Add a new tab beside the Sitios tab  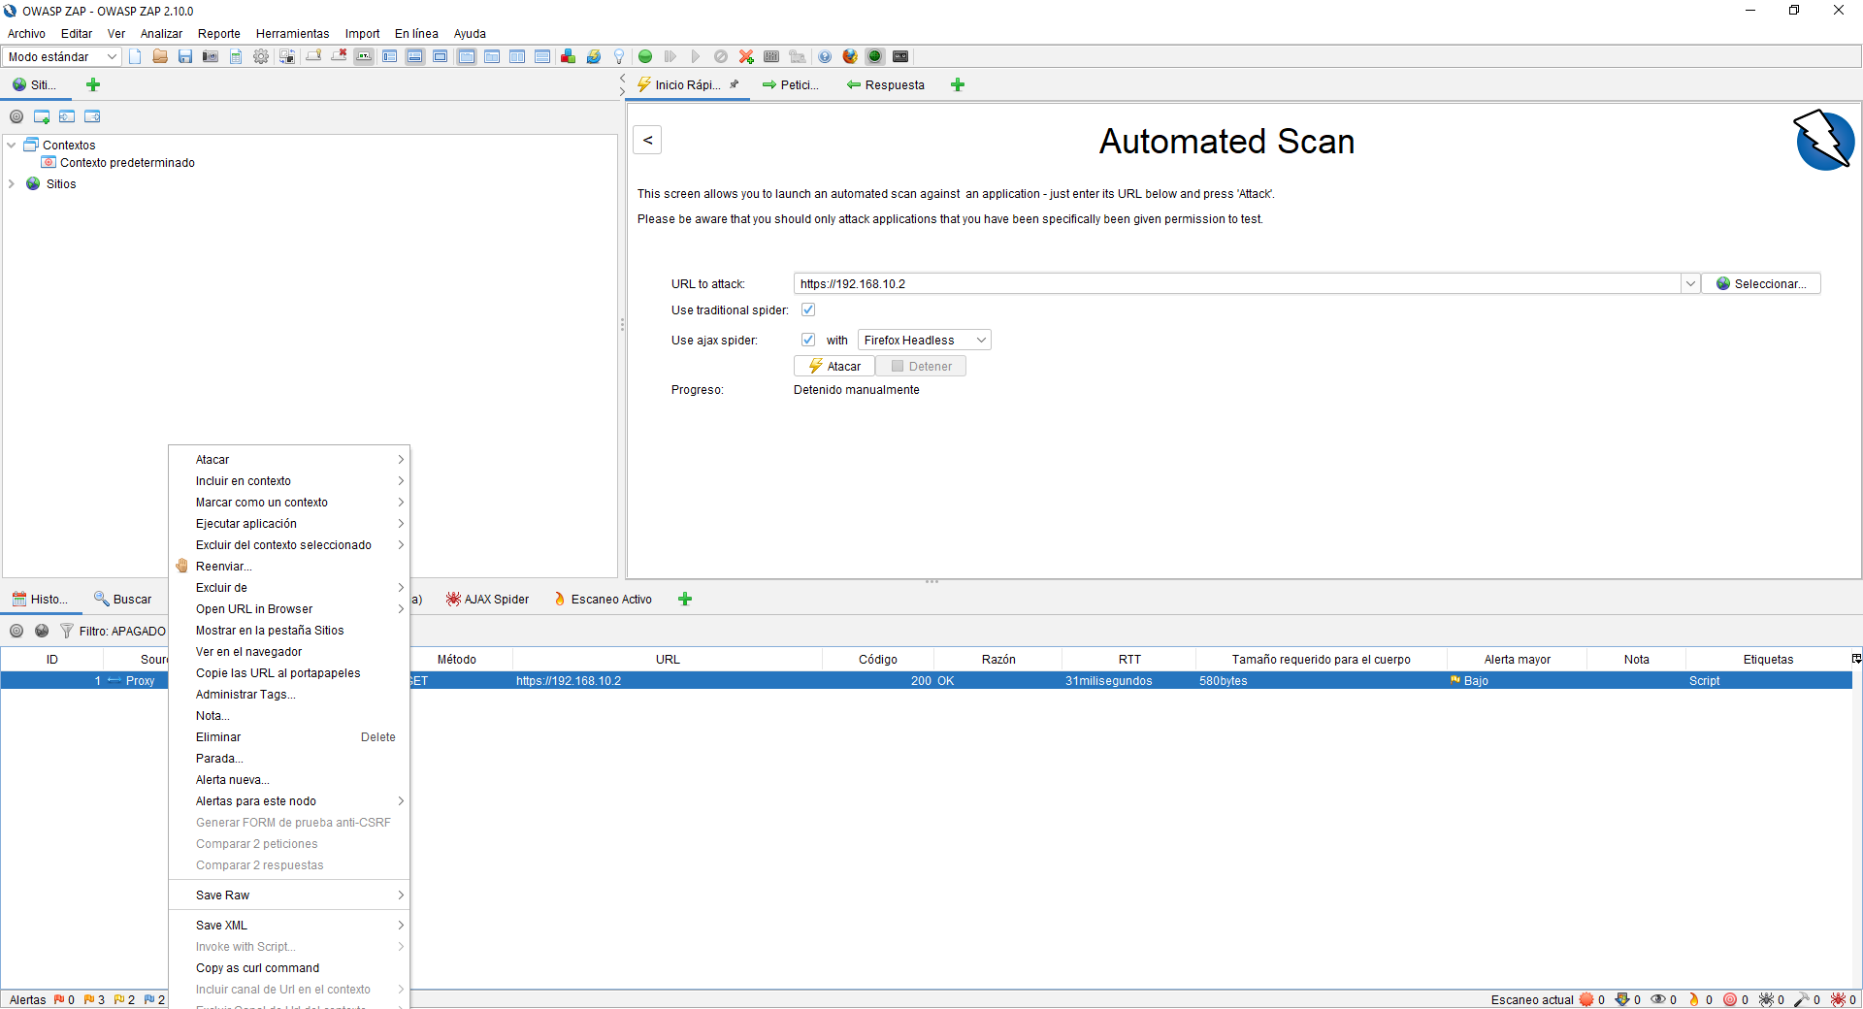tap(93, 84)
